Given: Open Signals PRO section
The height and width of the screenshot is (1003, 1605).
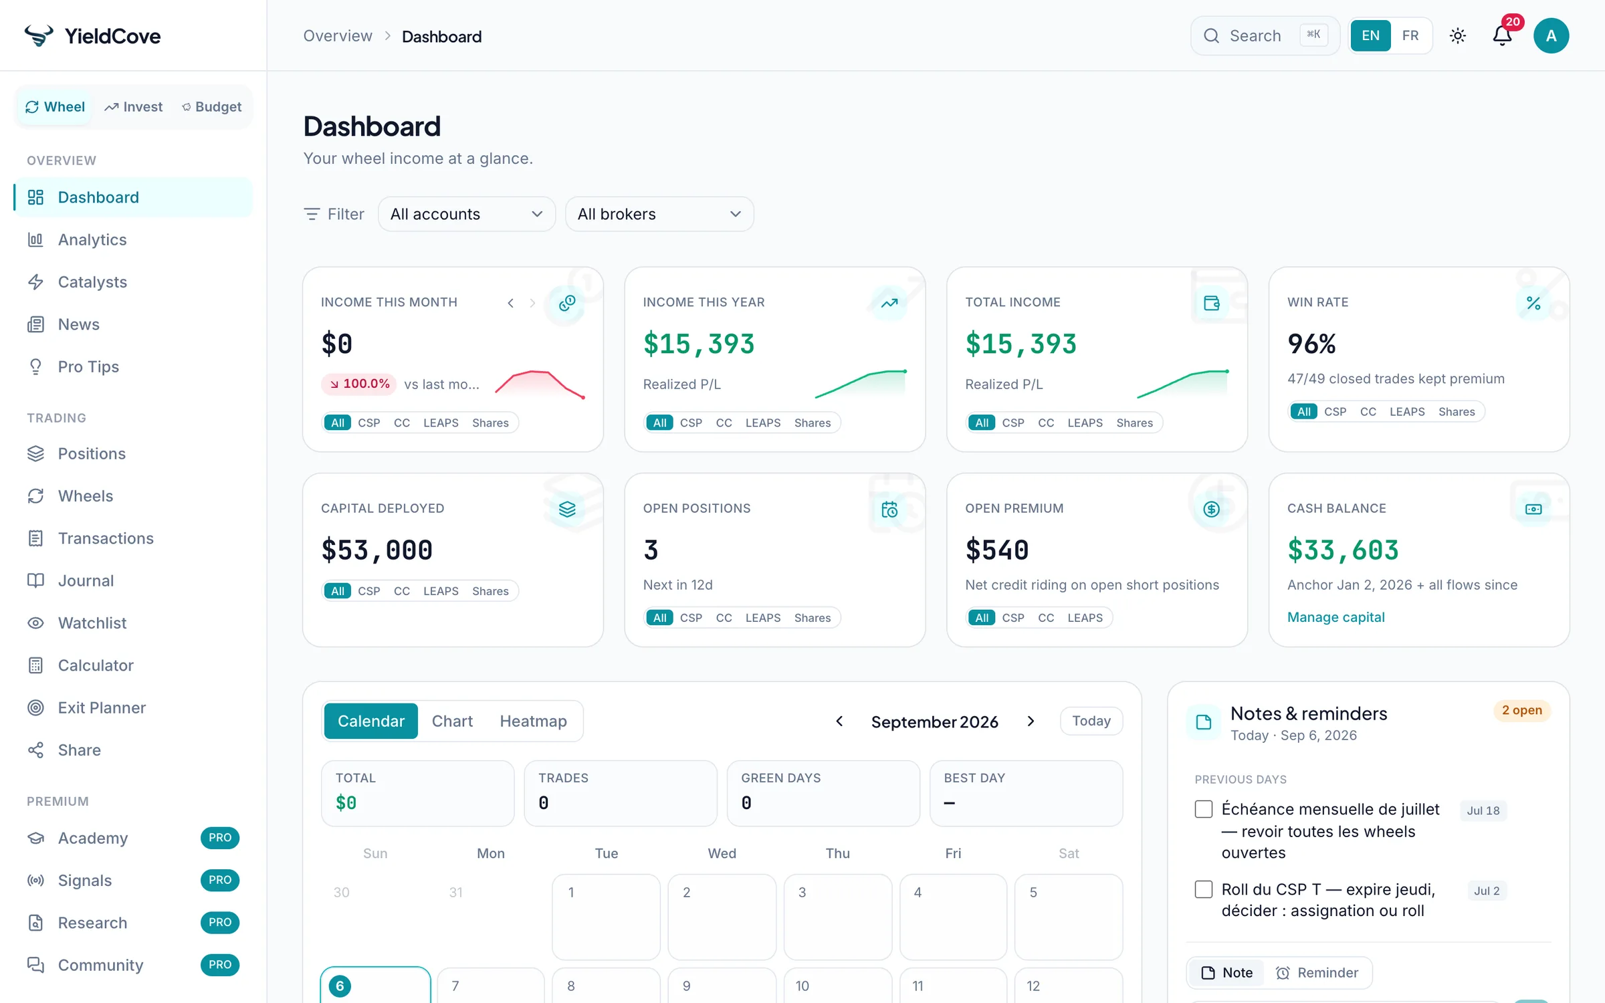Looking at the screenshot, I should 132,880.
